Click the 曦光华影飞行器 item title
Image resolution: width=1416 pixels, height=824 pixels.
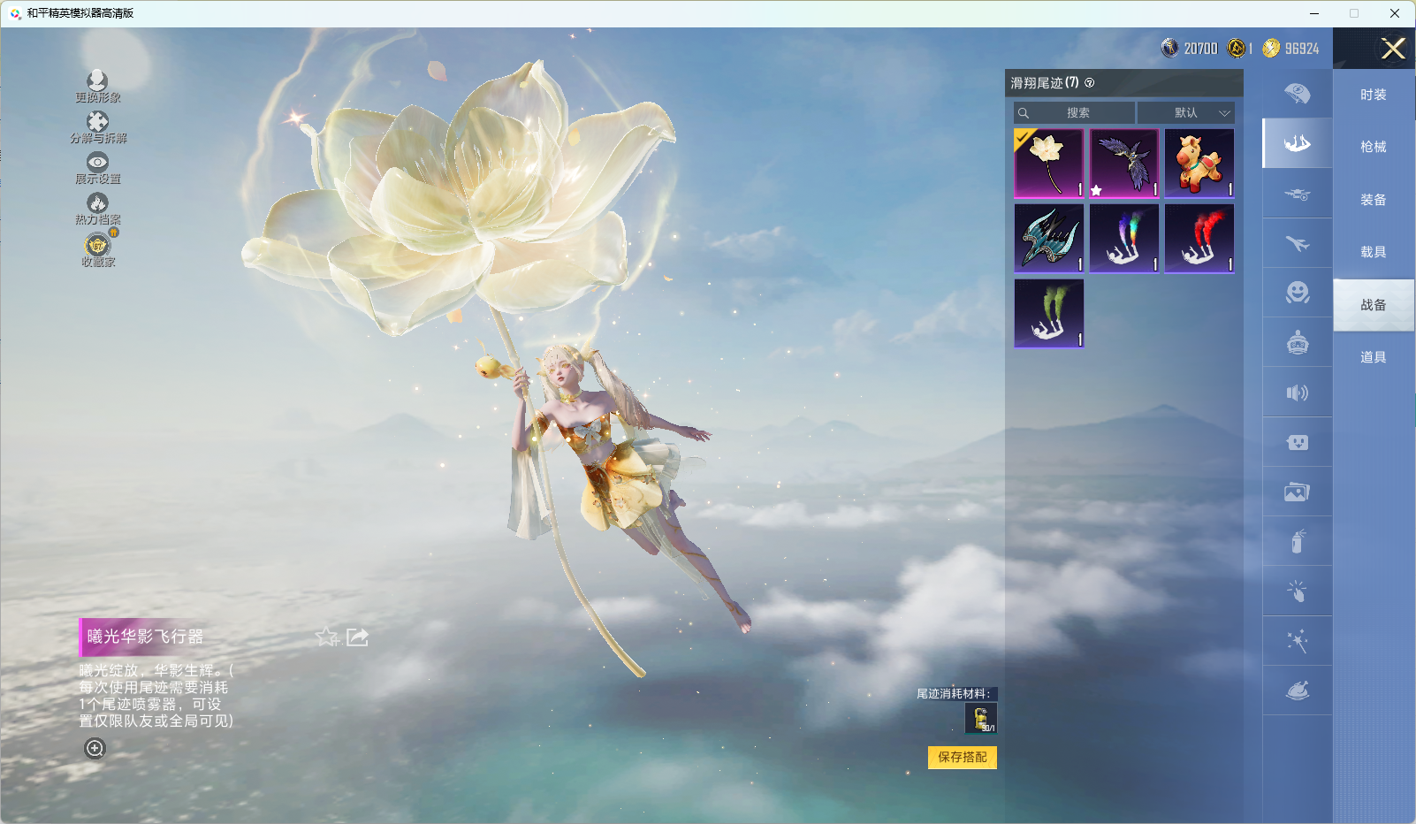pos(145,637)
